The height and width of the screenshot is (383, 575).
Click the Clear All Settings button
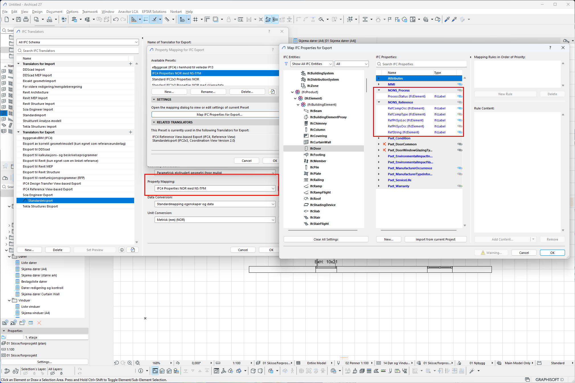click(x=326, y=239)
